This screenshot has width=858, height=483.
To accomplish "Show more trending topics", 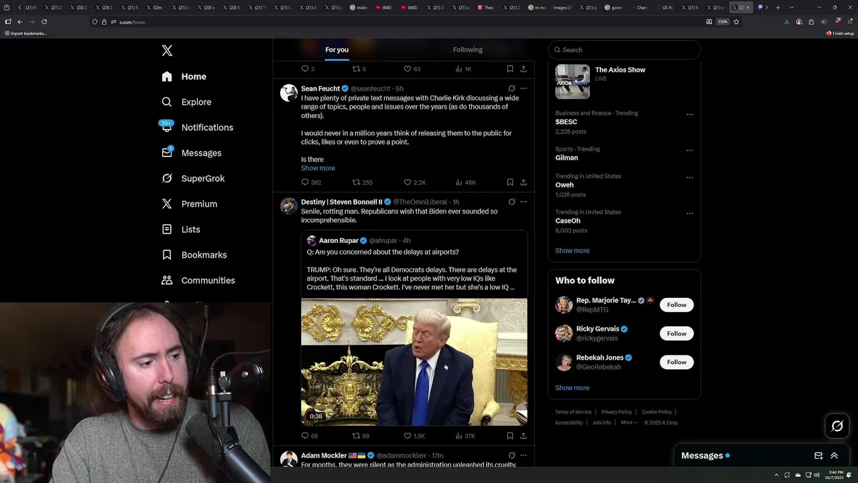I will (x=572, y=251).
